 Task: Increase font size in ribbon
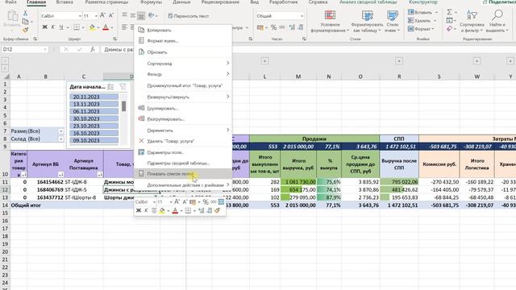102,15
